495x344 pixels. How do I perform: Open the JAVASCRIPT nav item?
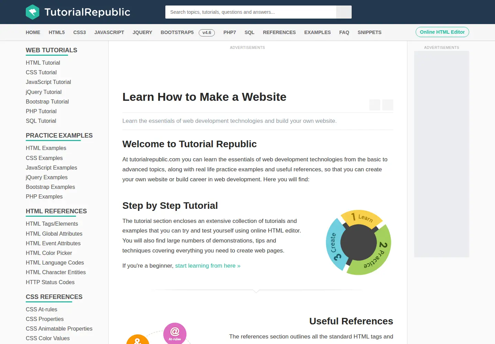point(109,32)
